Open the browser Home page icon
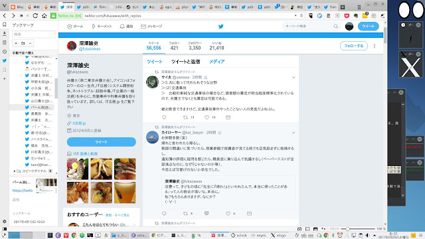This screenshot has height=239, width=425. [44, 16]
